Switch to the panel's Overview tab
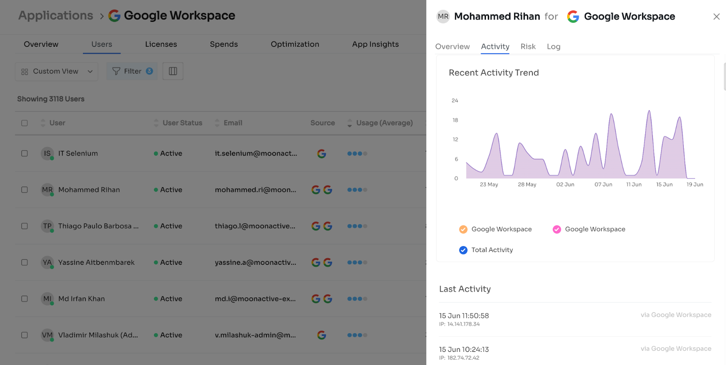 (452, 47)
